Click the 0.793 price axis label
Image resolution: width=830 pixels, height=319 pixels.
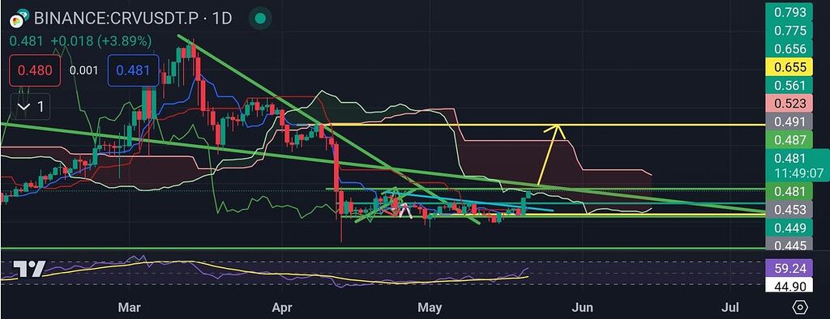point(789,12)
